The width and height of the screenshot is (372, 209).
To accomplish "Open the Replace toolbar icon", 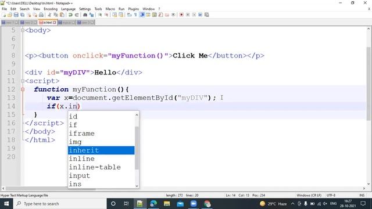I will (x=91, y=15).
